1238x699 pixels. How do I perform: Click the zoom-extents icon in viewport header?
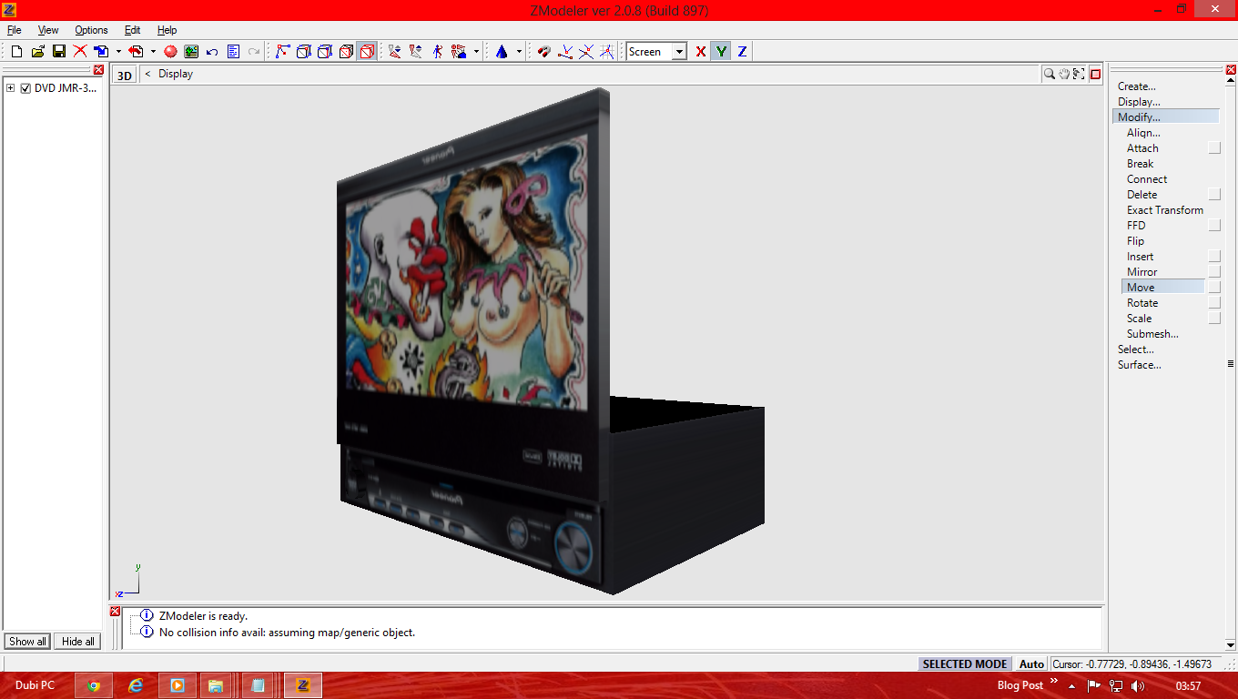point(1078,74)
